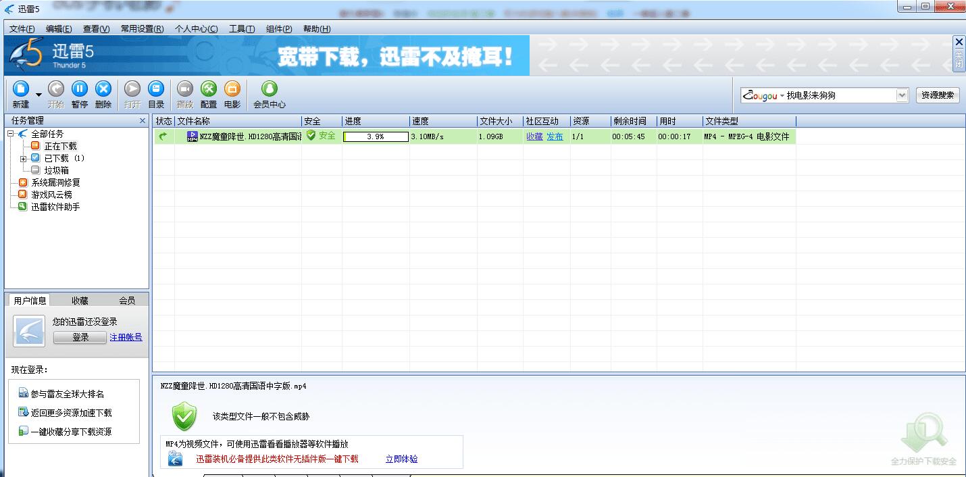This screenshot has width=966, height=477.
Task: Click the 打开 open file icon
Action: coord(132,89)
